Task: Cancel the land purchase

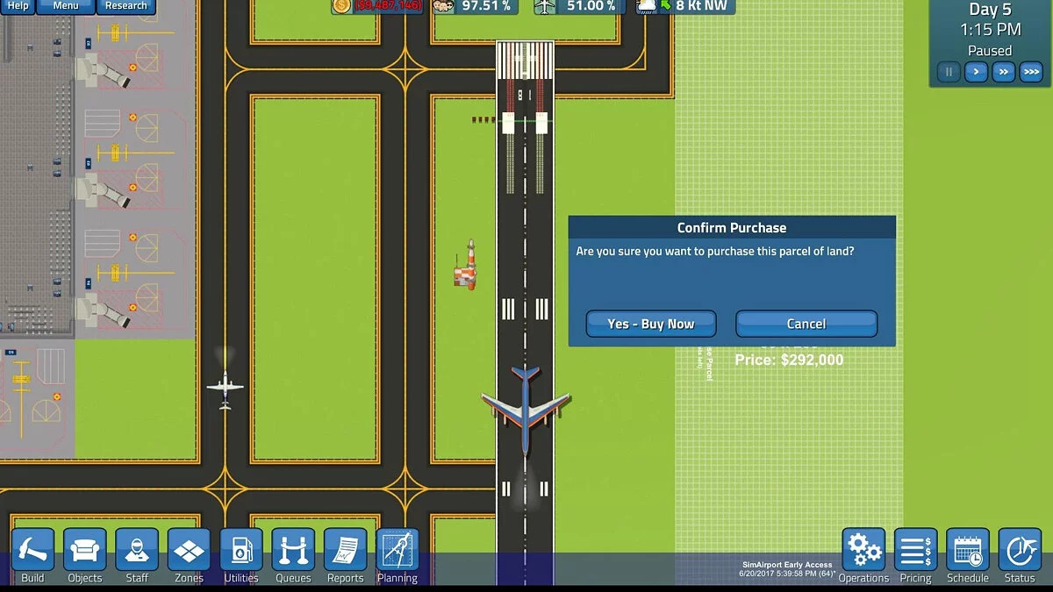Action: pos(806,324)
